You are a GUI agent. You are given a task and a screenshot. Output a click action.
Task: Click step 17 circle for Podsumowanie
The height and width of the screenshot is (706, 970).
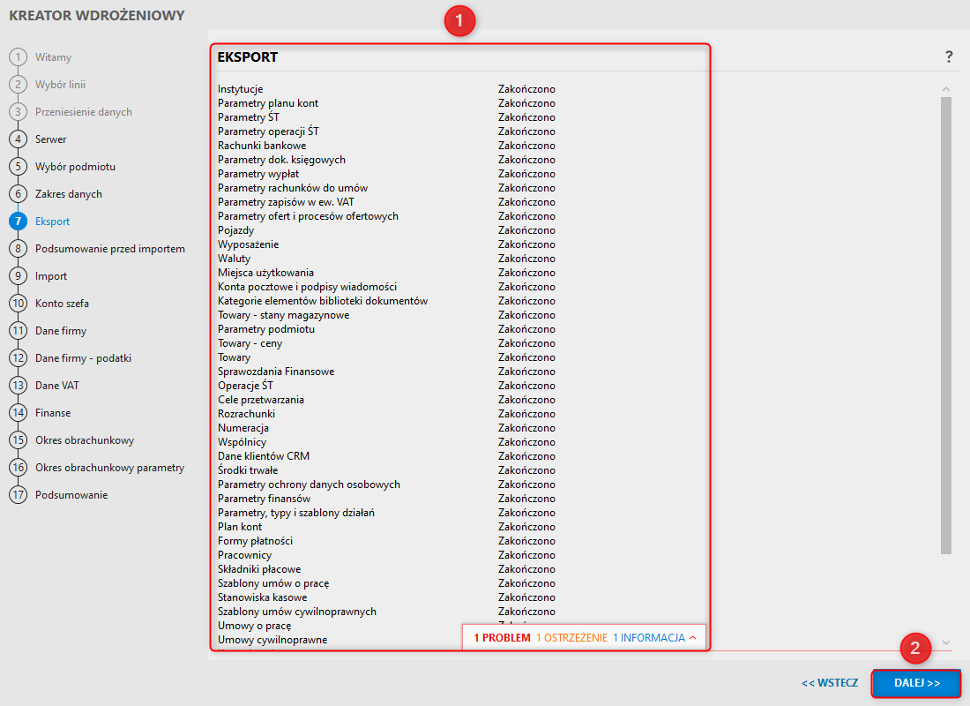(x=18, y=494)
